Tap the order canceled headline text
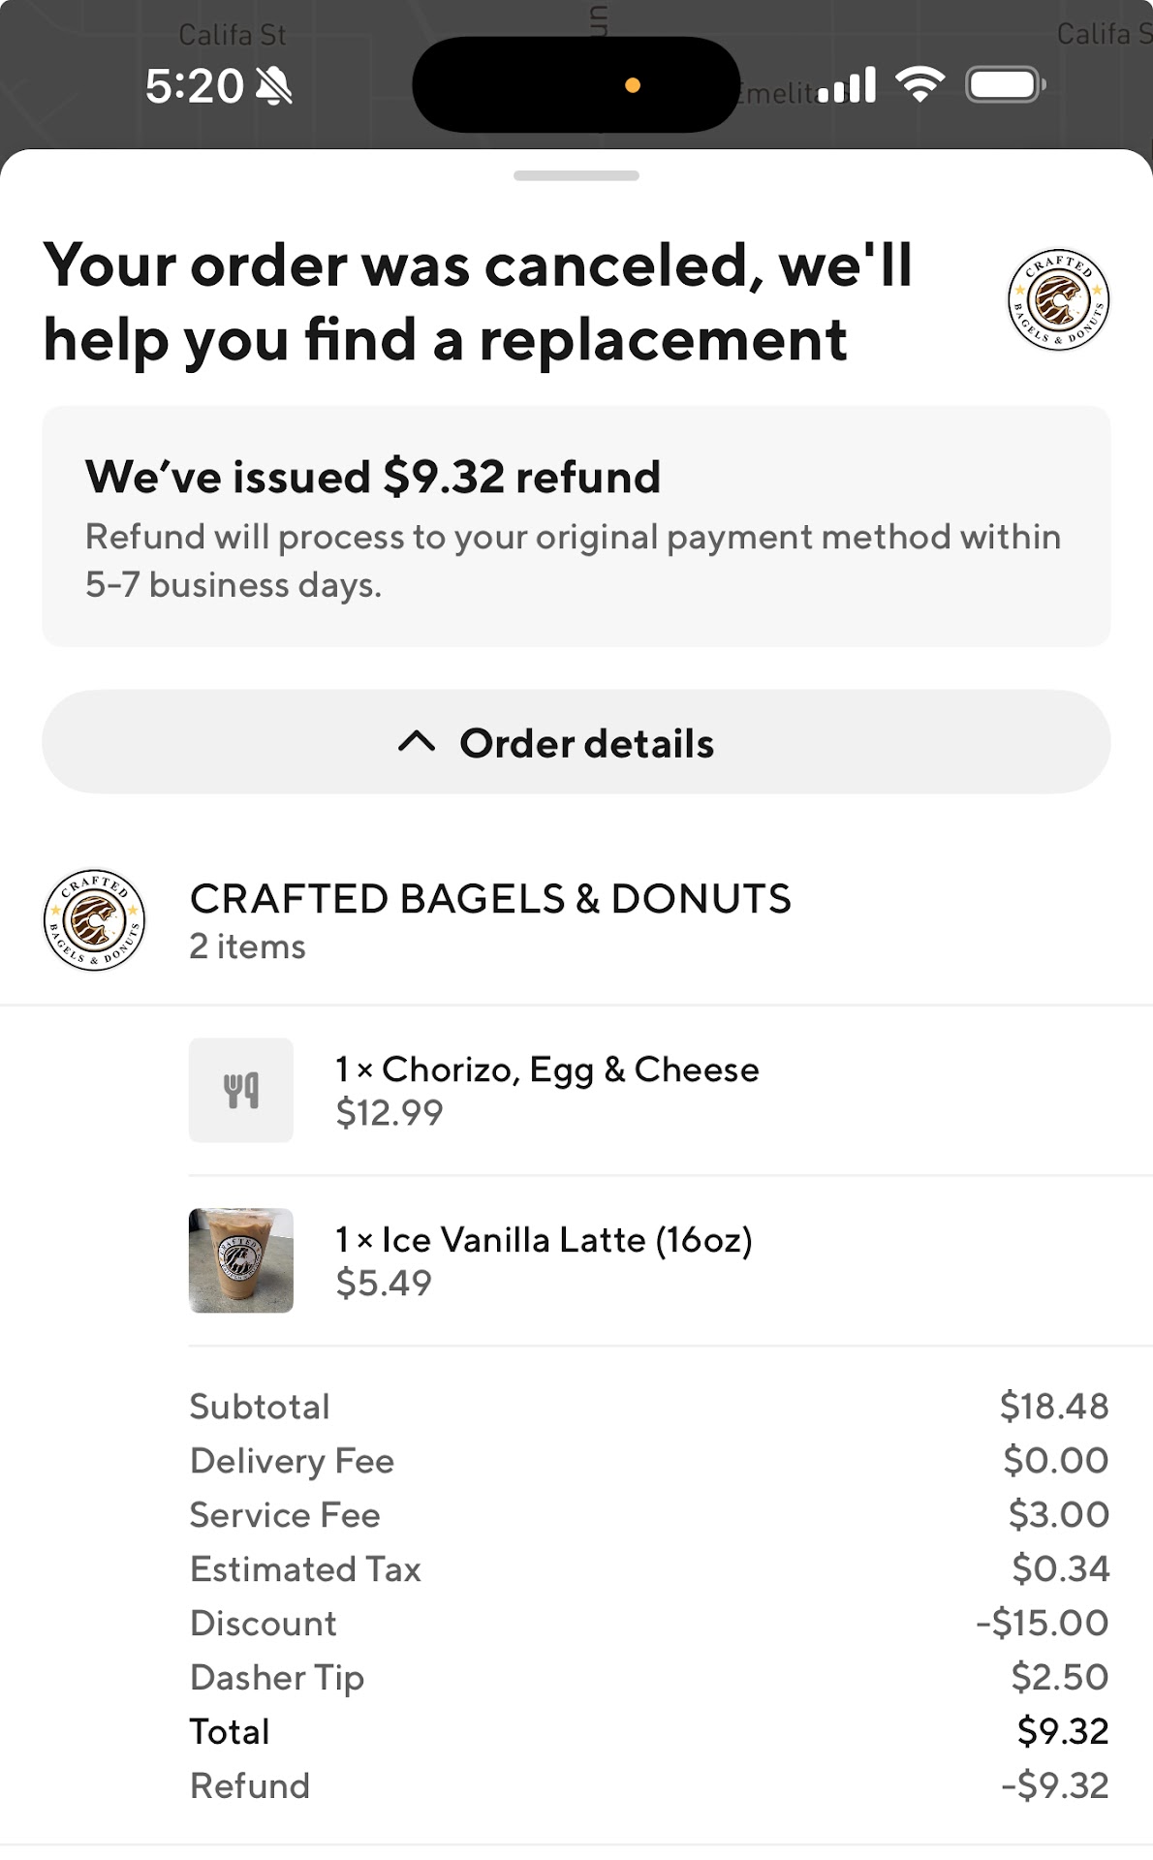 pos(478,301)
